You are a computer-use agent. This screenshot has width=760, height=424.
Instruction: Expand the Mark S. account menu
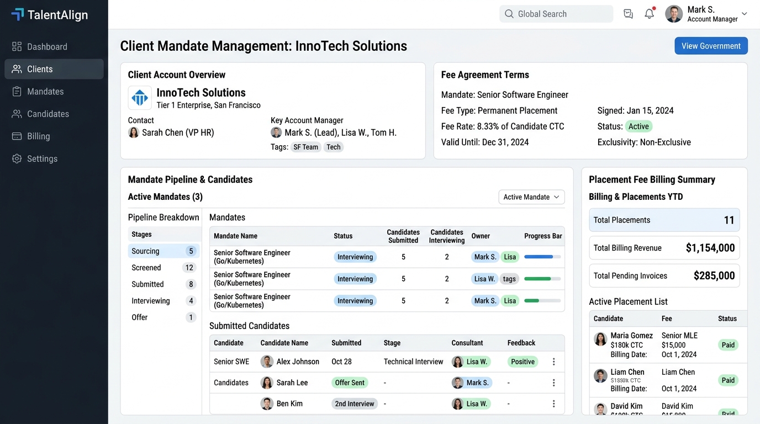745,14
